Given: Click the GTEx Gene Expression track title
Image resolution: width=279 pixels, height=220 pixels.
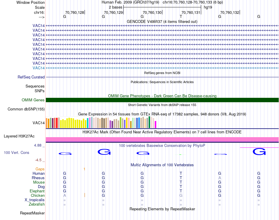Looking at the screenshot, I should click(162, 114).
